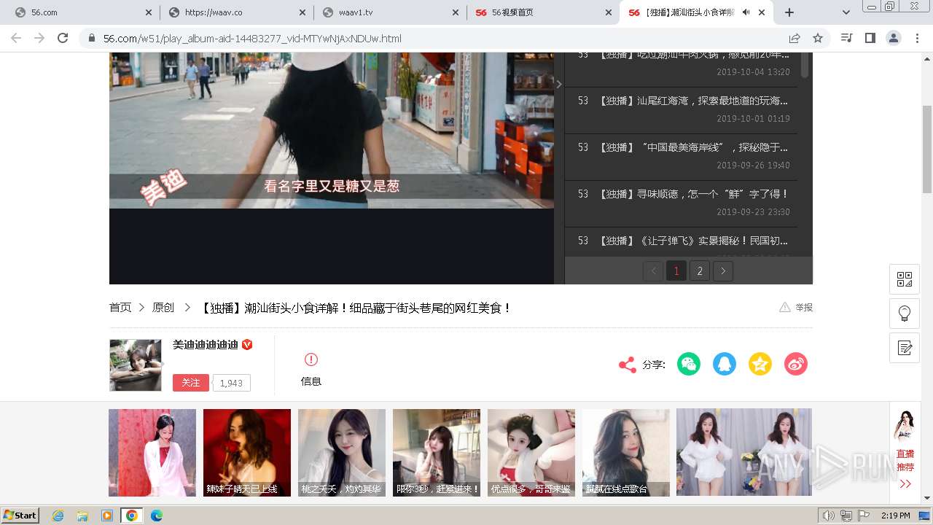The height and width of the screenshot is (525, 933).
Task: Open Microsoft Edge from taskbar
Action: click(x=156, y=516)
